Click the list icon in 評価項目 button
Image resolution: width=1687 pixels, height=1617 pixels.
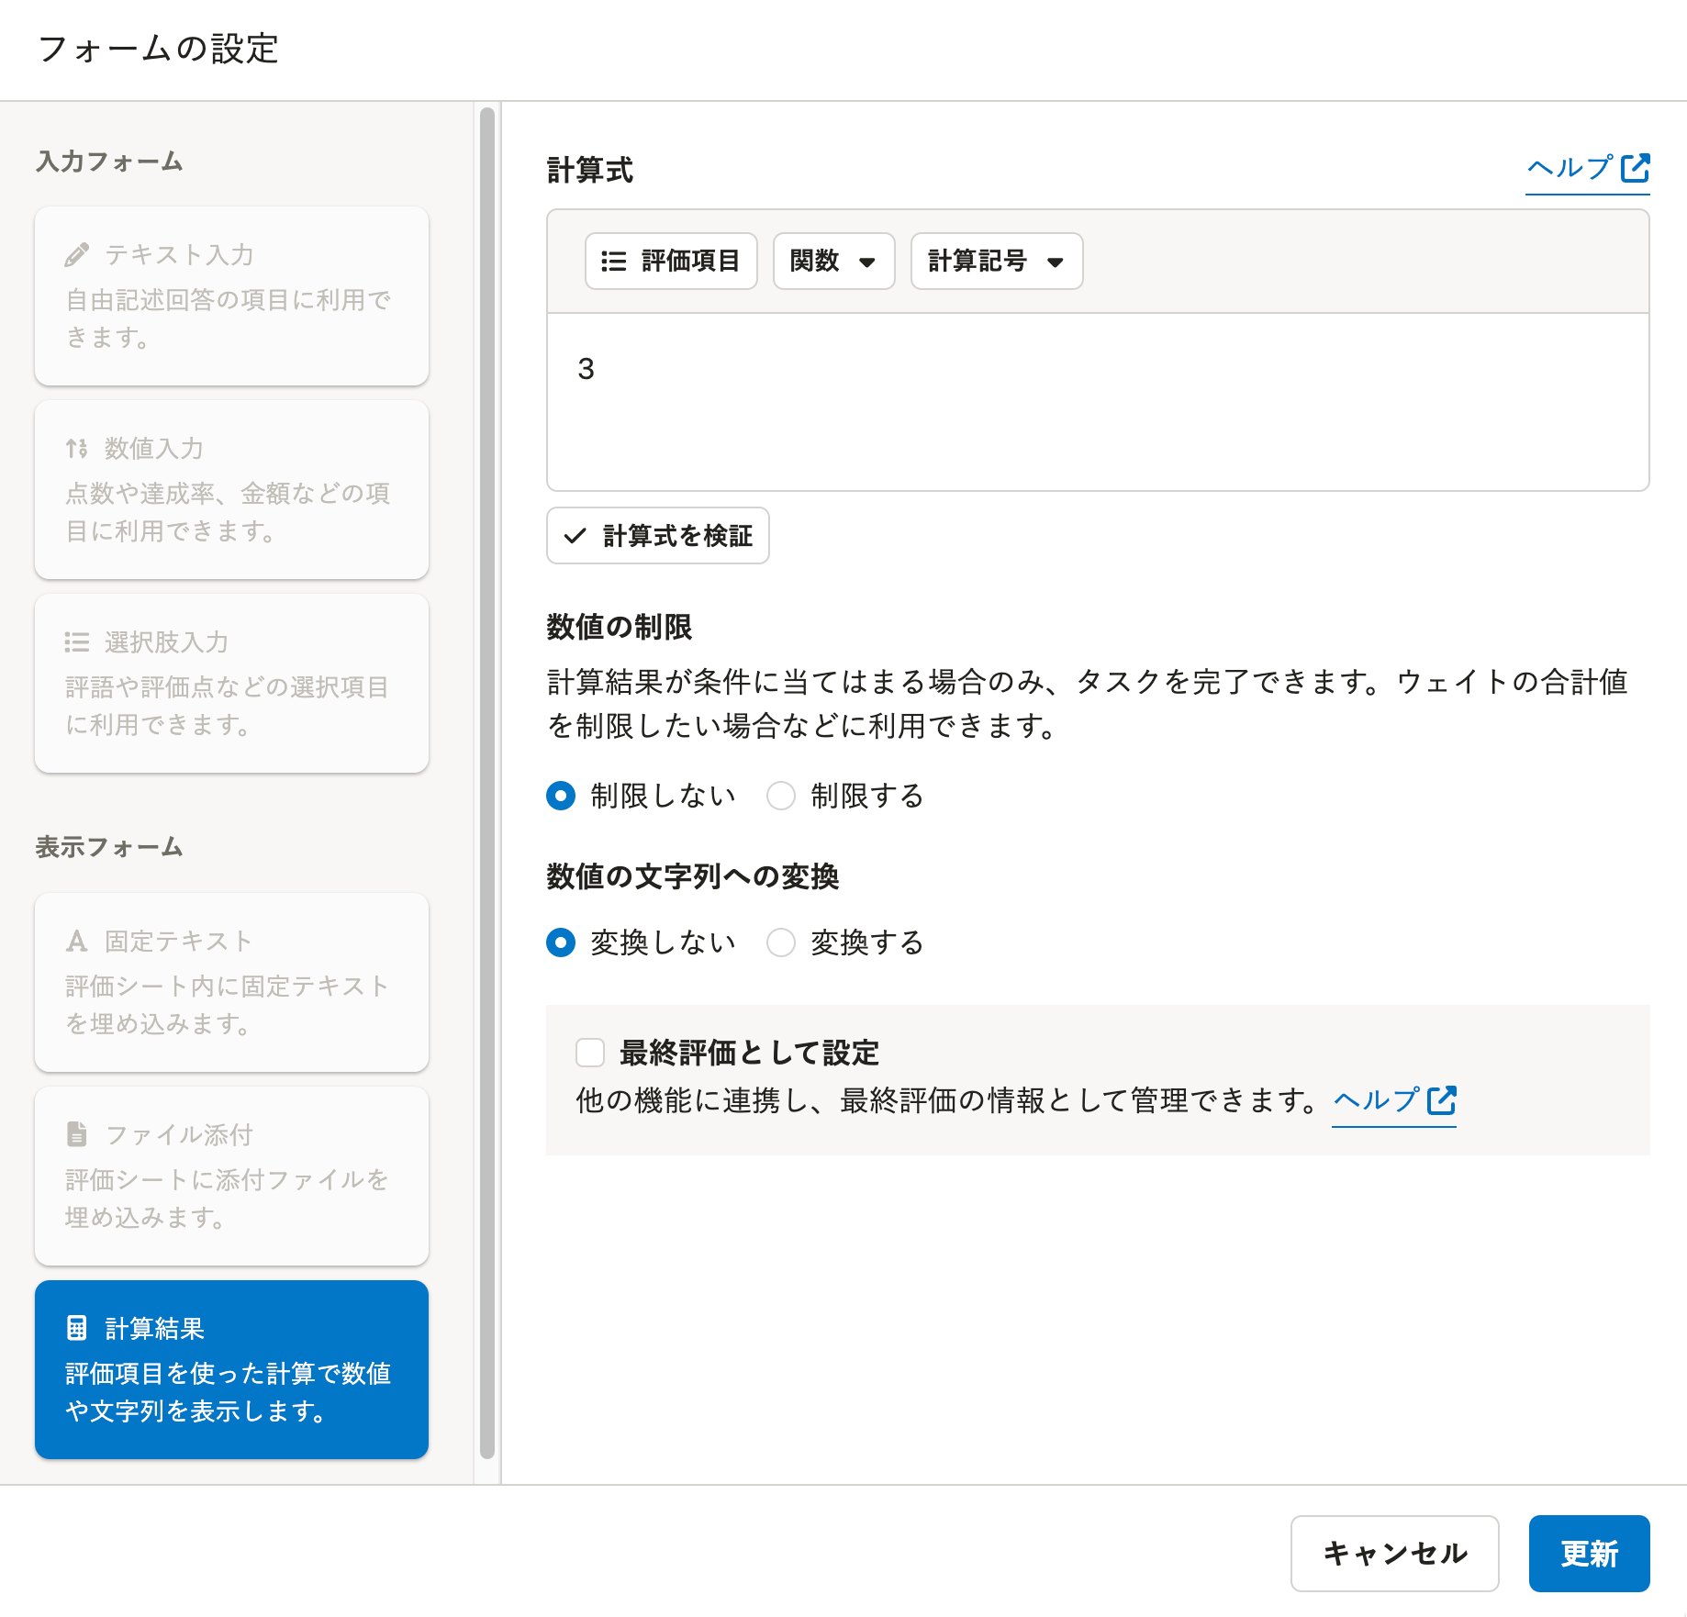(x=613, y=262)
